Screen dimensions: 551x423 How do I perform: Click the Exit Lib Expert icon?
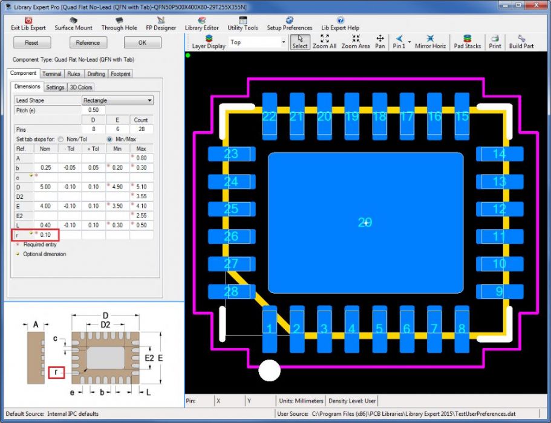(x=28, y=21)
